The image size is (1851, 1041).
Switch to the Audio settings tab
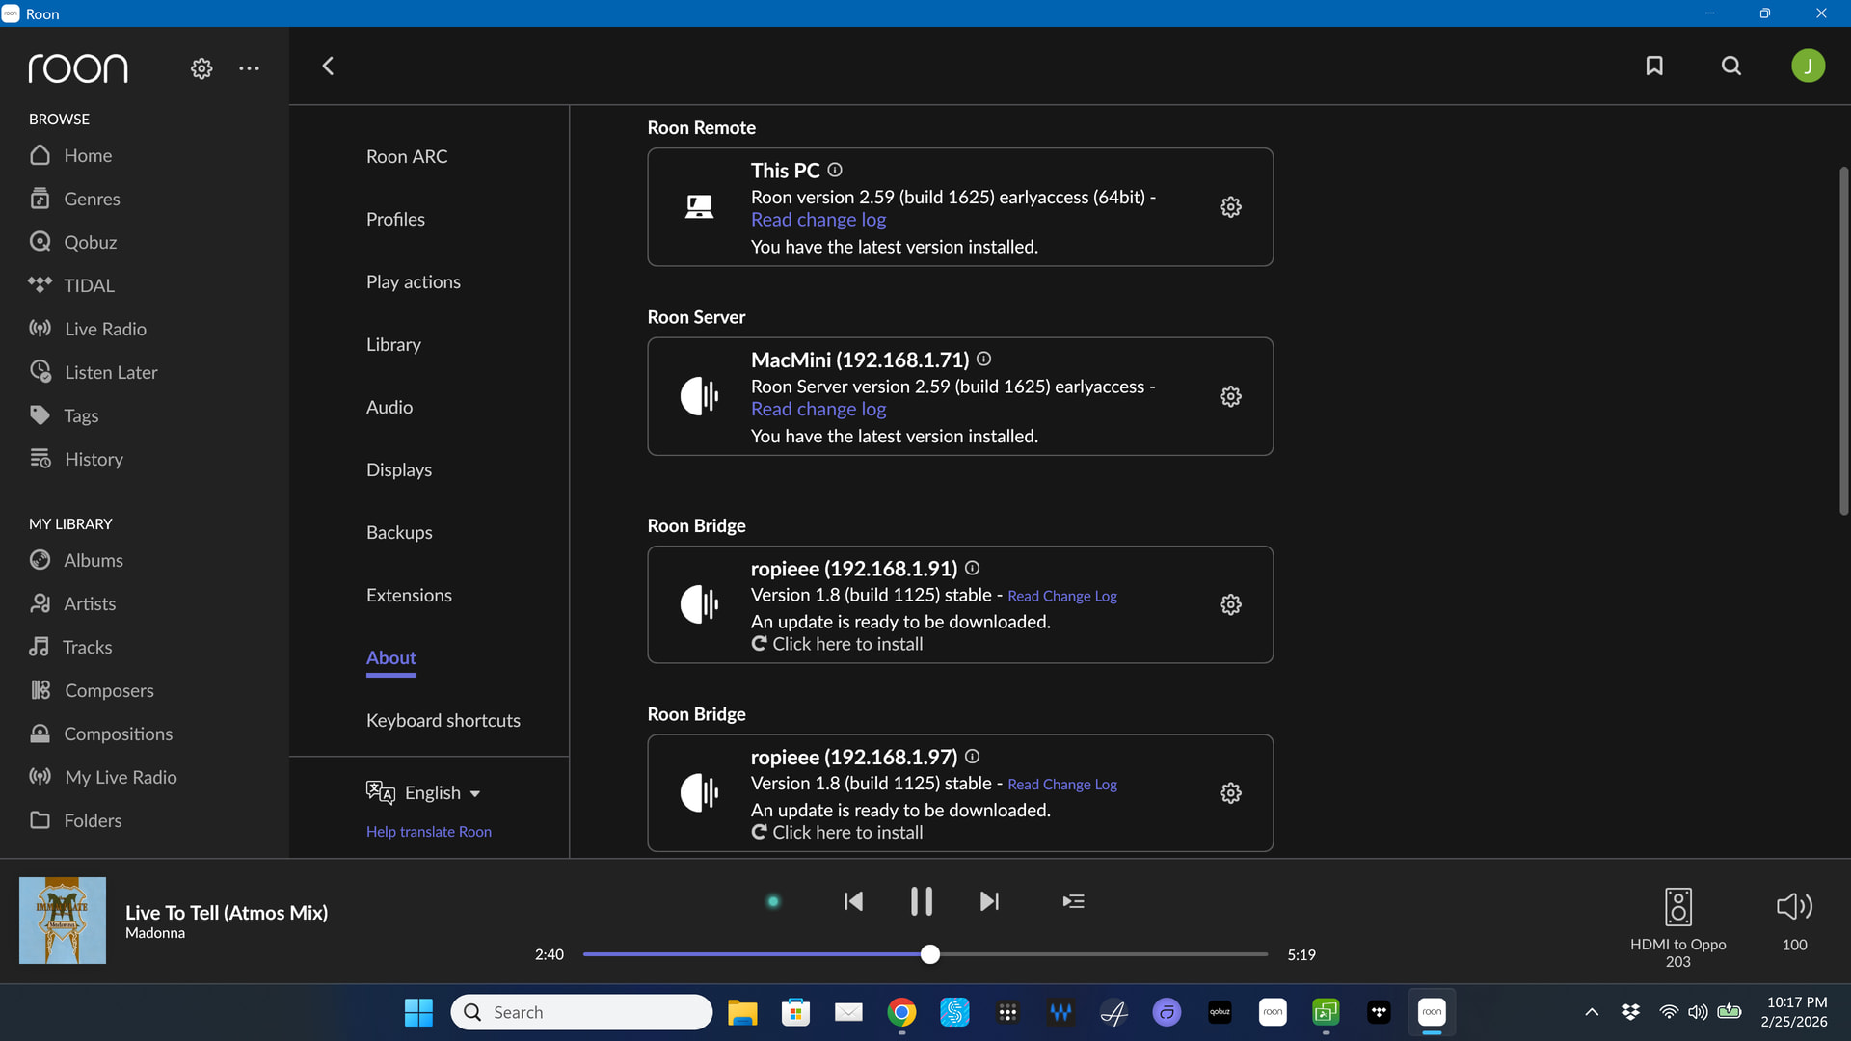tap(389, 407)
